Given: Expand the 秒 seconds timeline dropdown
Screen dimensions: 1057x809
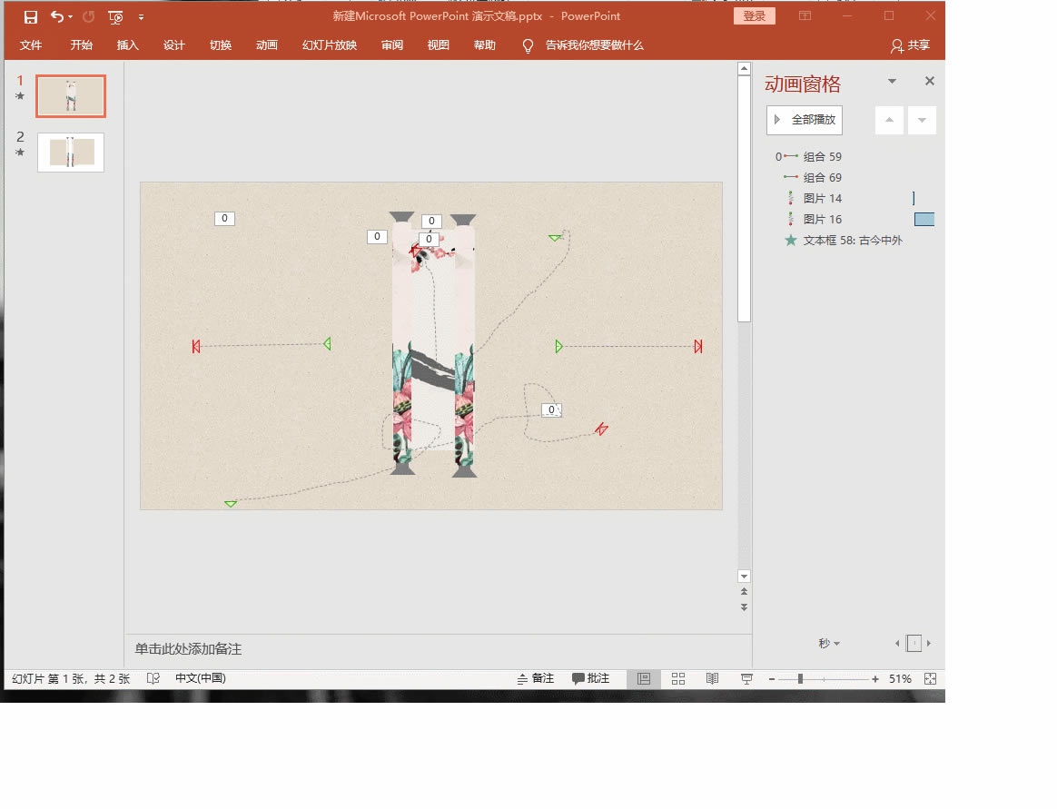Looking at the screenshot, I should (828, 644).
